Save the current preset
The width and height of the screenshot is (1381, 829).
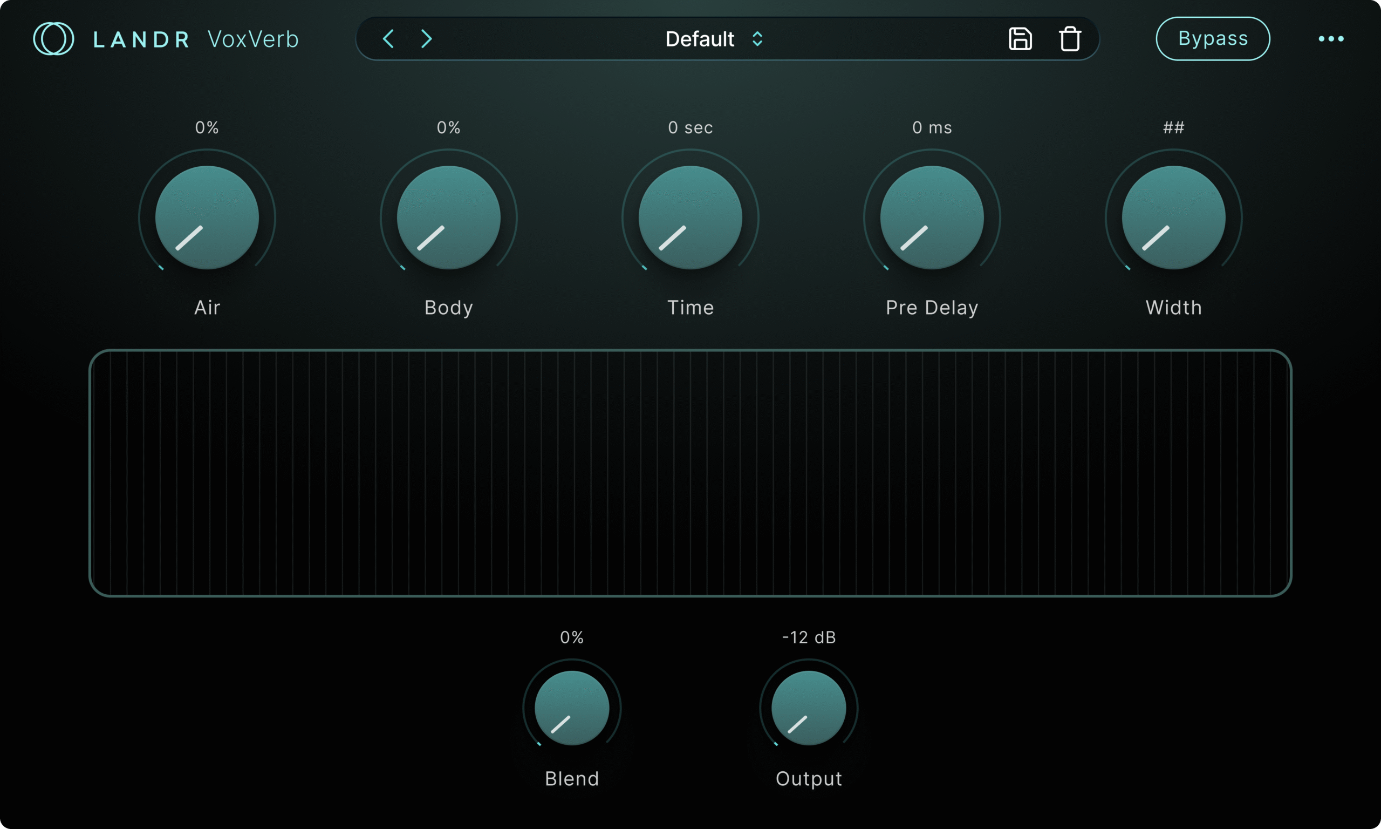(x=1020, y=38)
